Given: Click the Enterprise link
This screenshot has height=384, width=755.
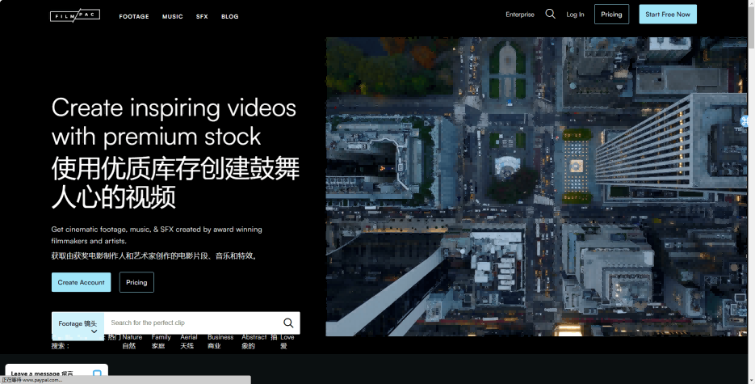Looking at the screenshot, I should tap(520, 15).
